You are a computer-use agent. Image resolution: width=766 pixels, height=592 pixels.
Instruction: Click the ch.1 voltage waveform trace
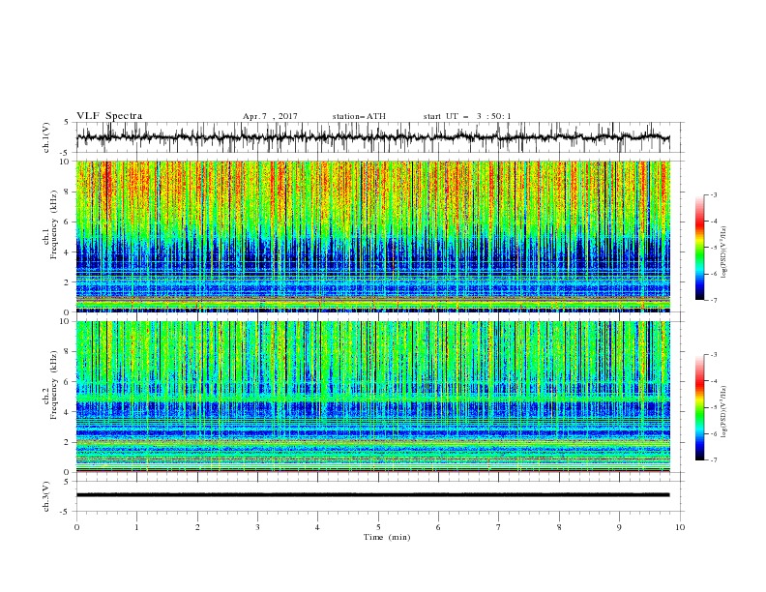point(372,137)
